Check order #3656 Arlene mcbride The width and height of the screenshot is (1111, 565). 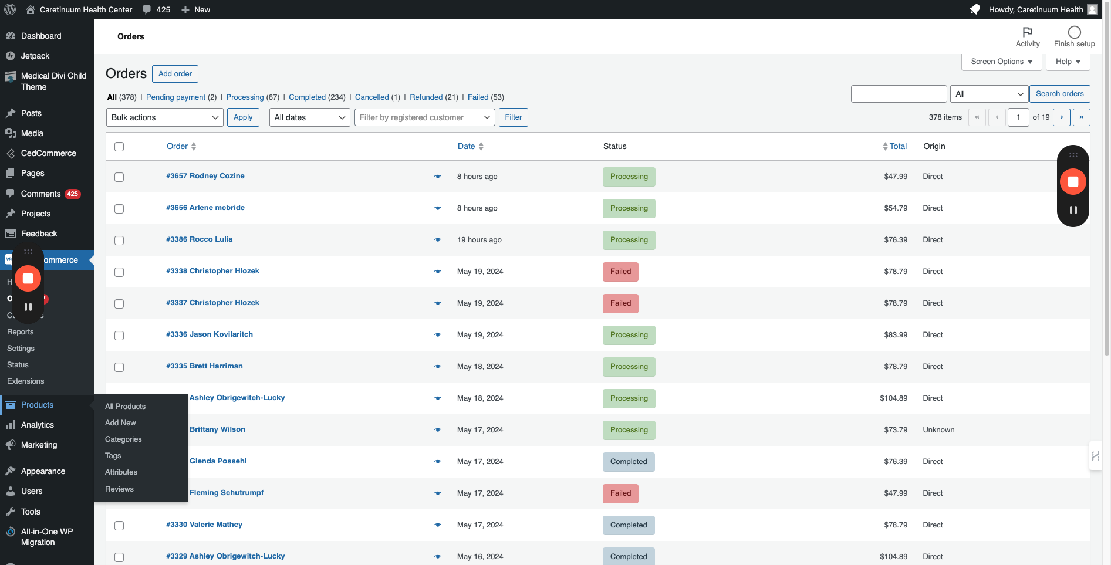click(x=119, y=209)
